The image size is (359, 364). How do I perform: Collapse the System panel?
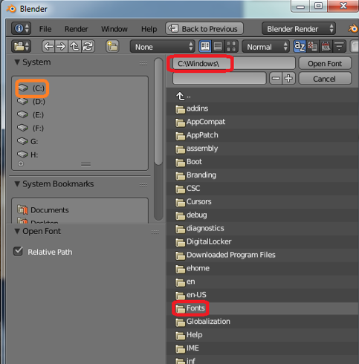[x=17, y=62]
